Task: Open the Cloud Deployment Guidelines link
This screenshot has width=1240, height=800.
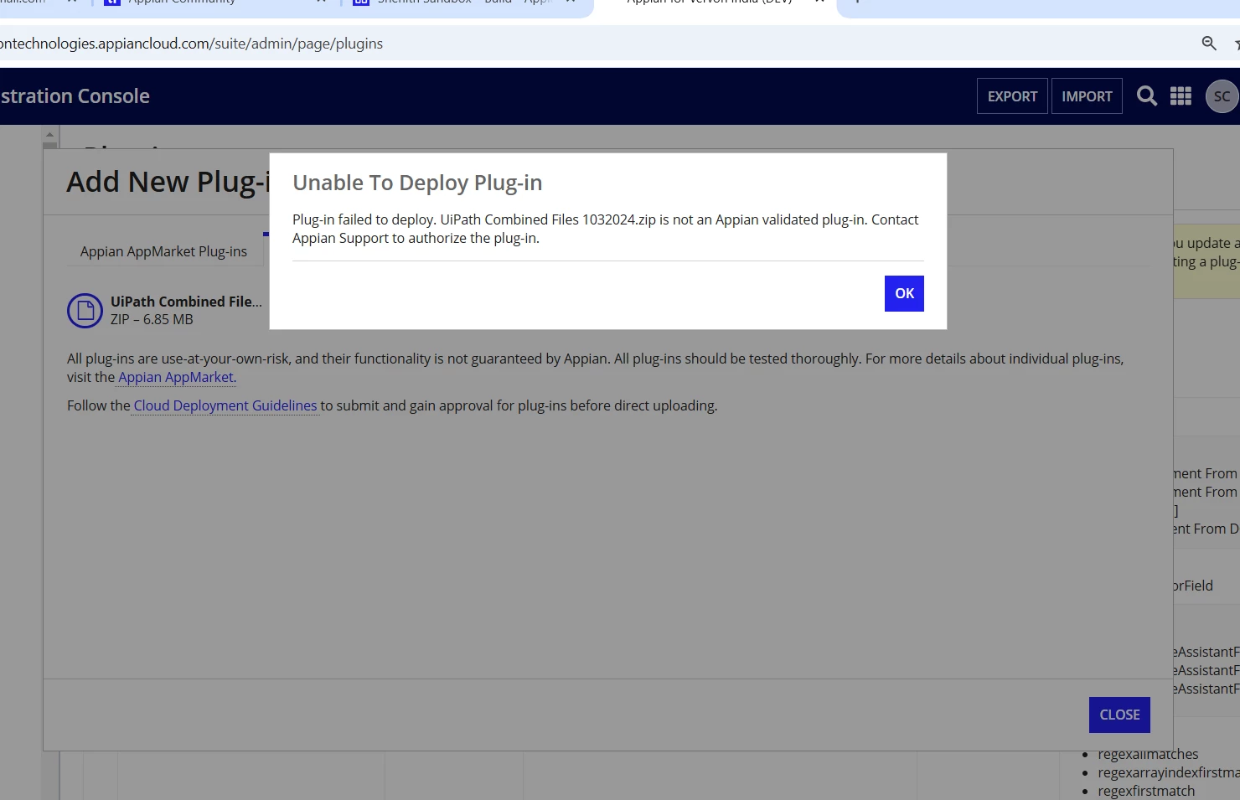Action: point(225,405)
